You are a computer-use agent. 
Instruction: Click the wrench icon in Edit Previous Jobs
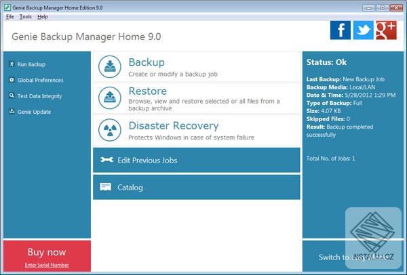pos(106,160)
